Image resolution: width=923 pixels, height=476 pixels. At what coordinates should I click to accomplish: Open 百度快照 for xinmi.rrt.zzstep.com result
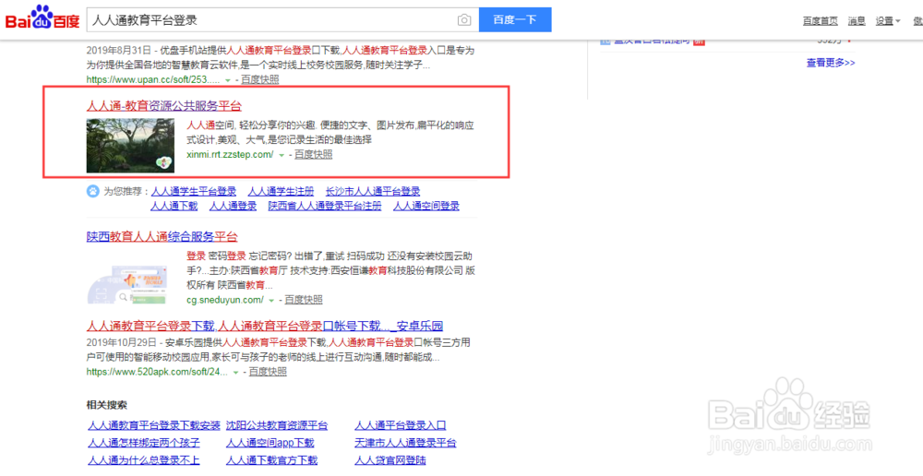click(x=314, y=155)
